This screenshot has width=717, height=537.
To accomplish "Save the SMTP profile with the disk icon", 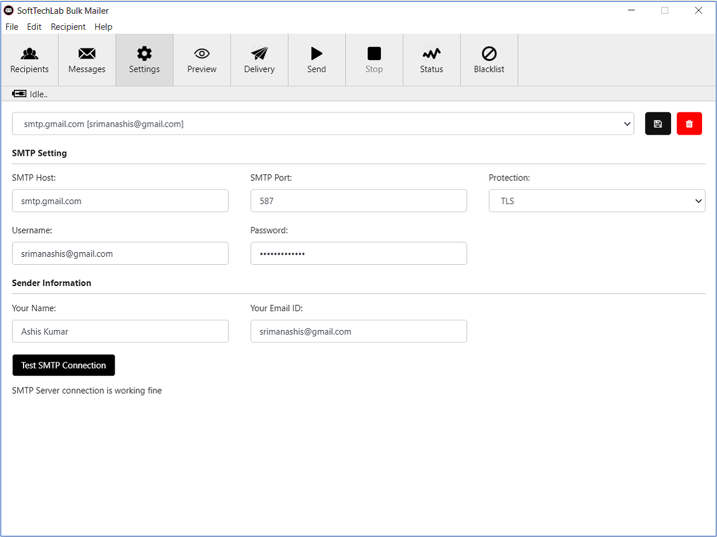I will click(x=658, y=123).
